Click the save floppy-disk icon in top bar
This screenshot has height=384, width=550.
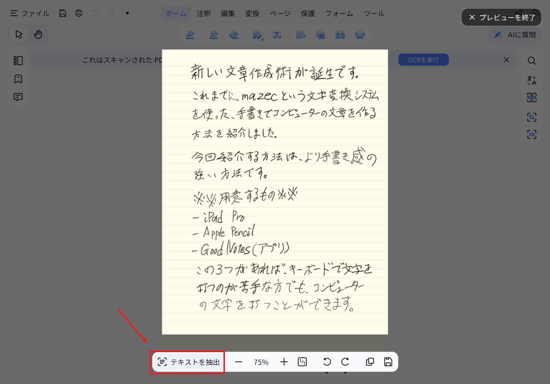63,13
